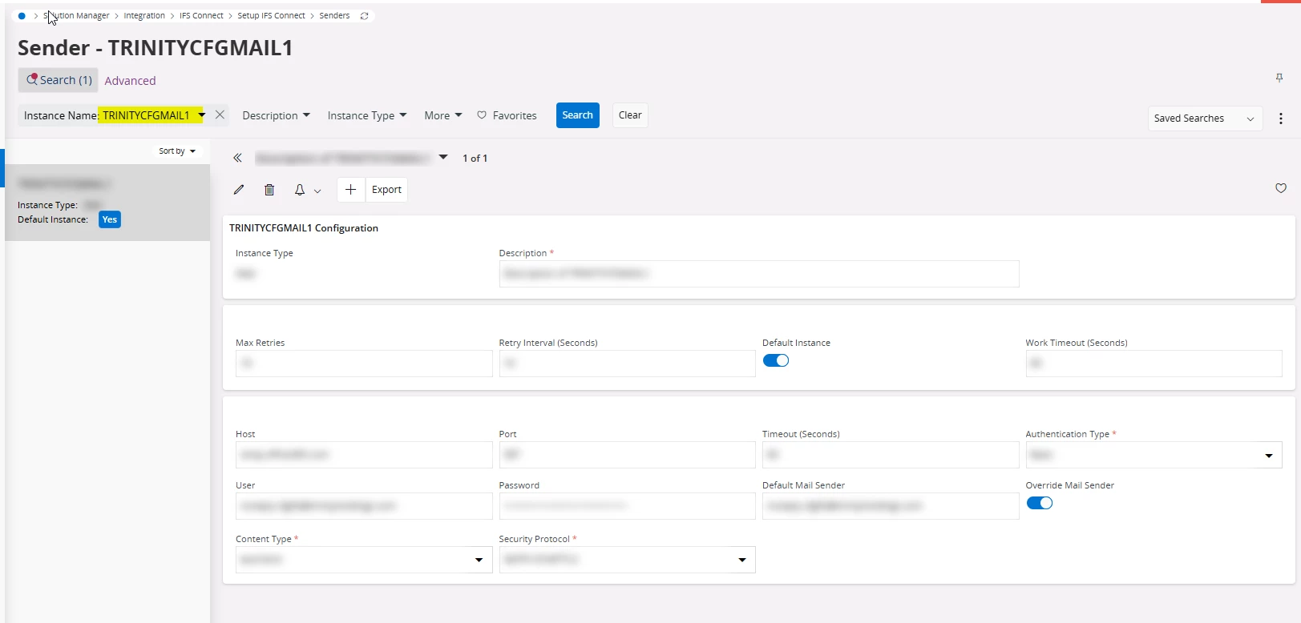Click the Password input field
This screenshot has height=623, width=1301.
pos(627,506)
